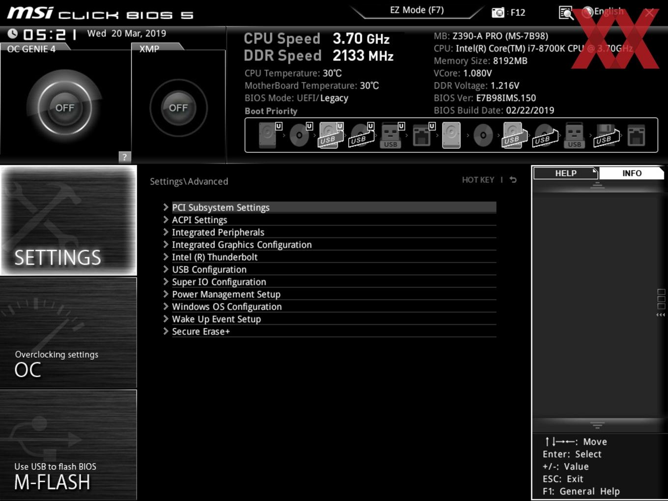Image resolution: width=668 pixels, height=501 pixels.
Task: Click the HOT KEY button
Action: [x=478, y=180]
